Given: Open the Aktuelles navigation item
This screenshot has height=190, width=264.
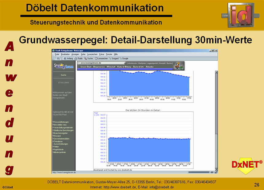Looking at the screenshot, I should [x=150, y=67].
